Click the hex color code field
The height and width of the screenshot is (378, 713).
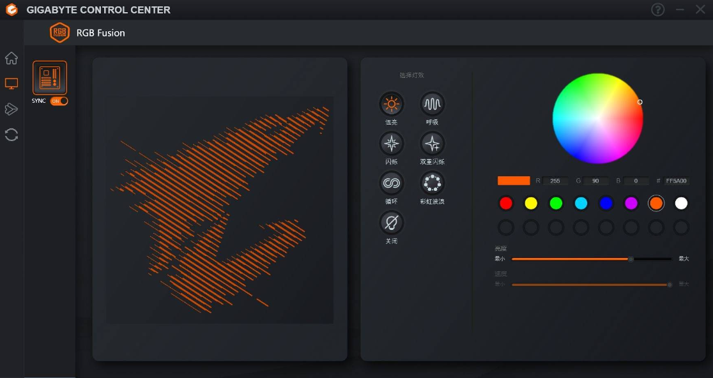(676, 181)
